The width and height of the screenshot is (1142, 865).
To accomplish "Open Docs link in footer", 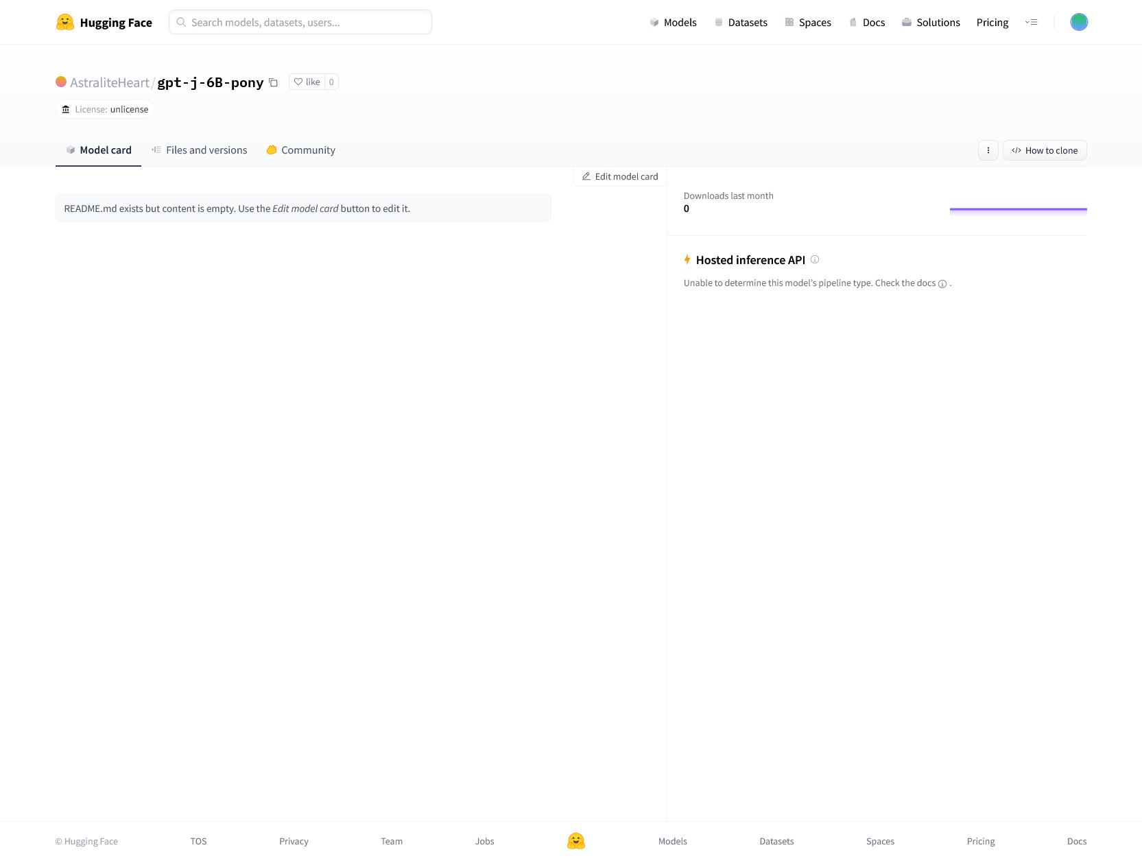I will click(x=1077, y=841).
